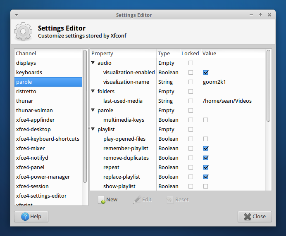
Task: Select the xfce4-keyboard-shortcuts channel
Action: [48, 139]
